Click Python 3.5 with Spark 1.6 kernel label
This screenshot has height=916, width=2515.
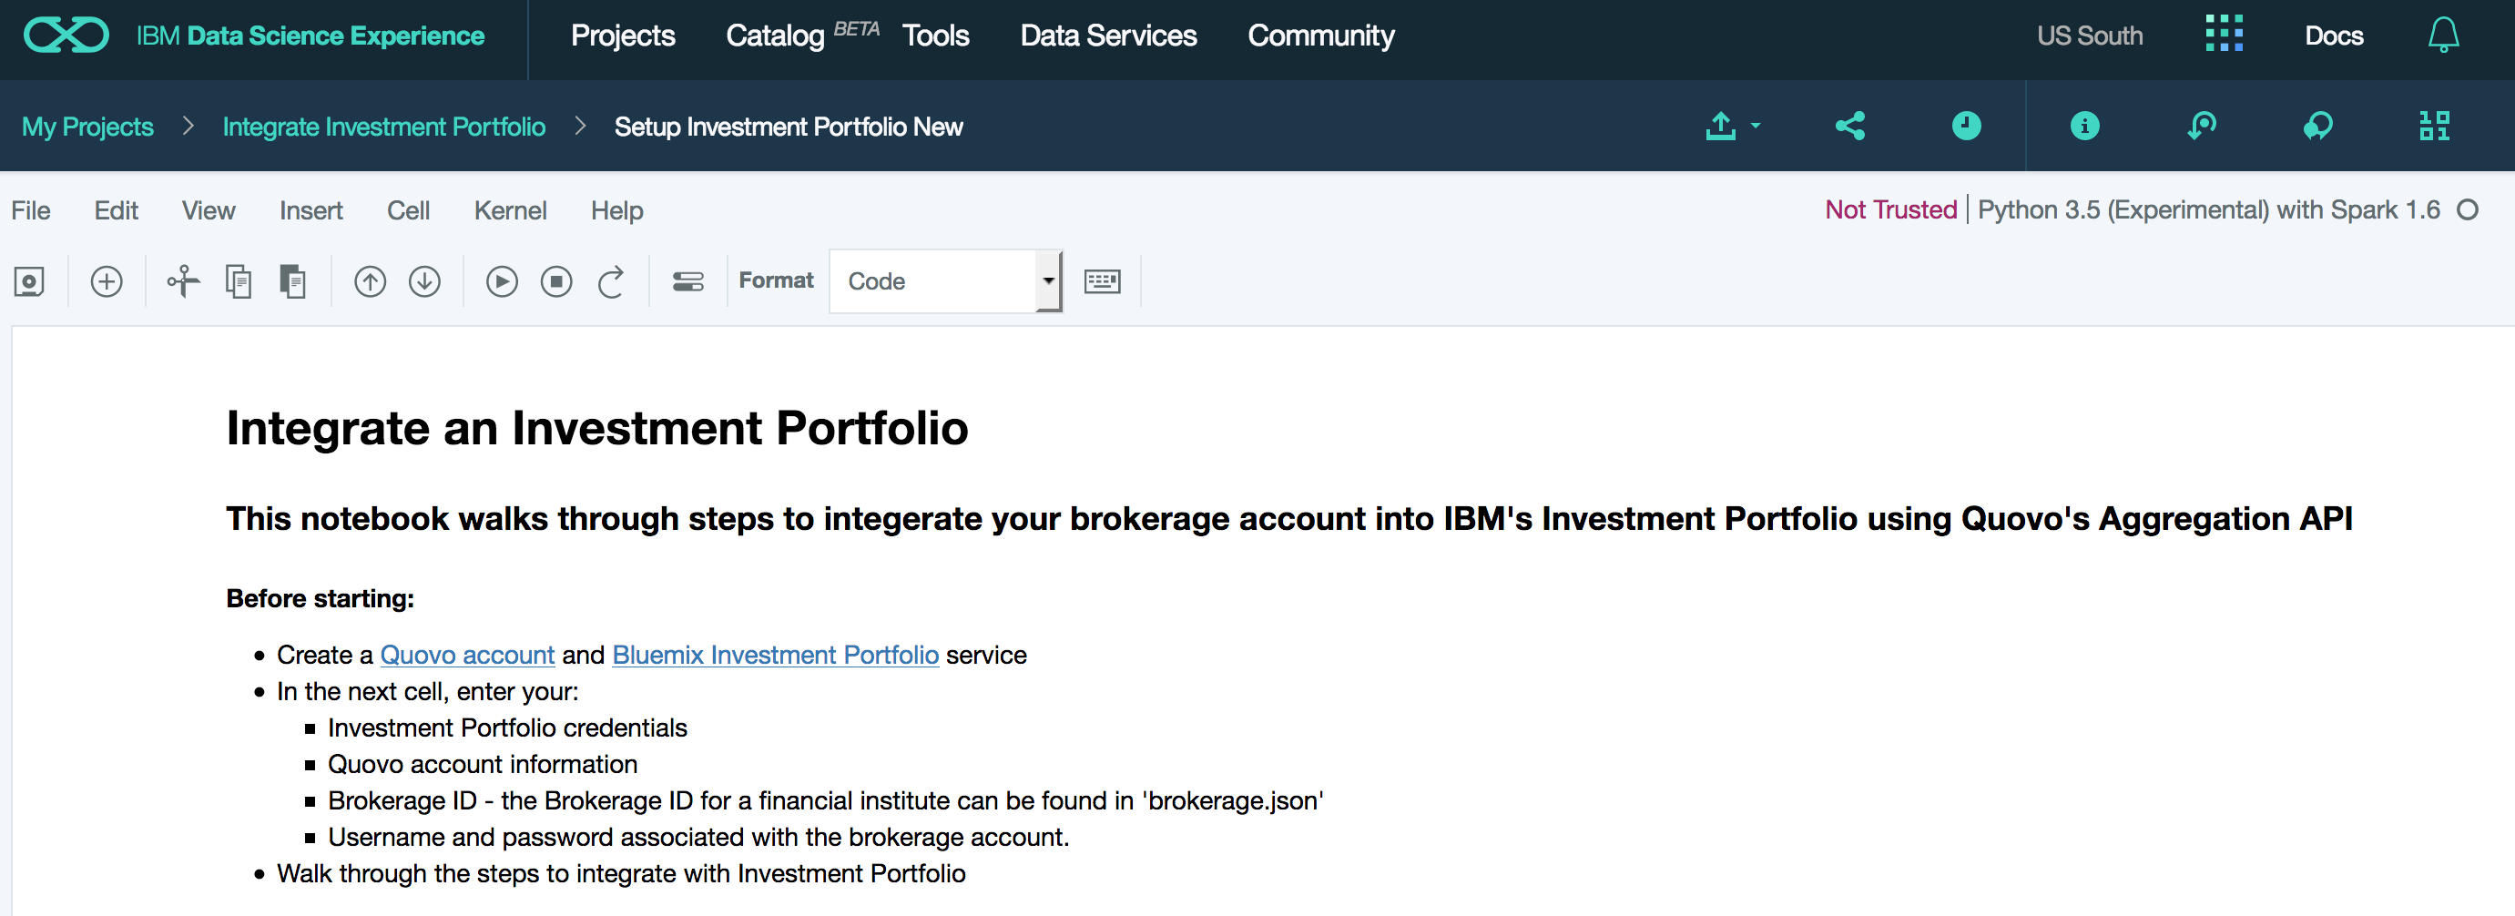pyautogui.click(x=2208, y=210)
